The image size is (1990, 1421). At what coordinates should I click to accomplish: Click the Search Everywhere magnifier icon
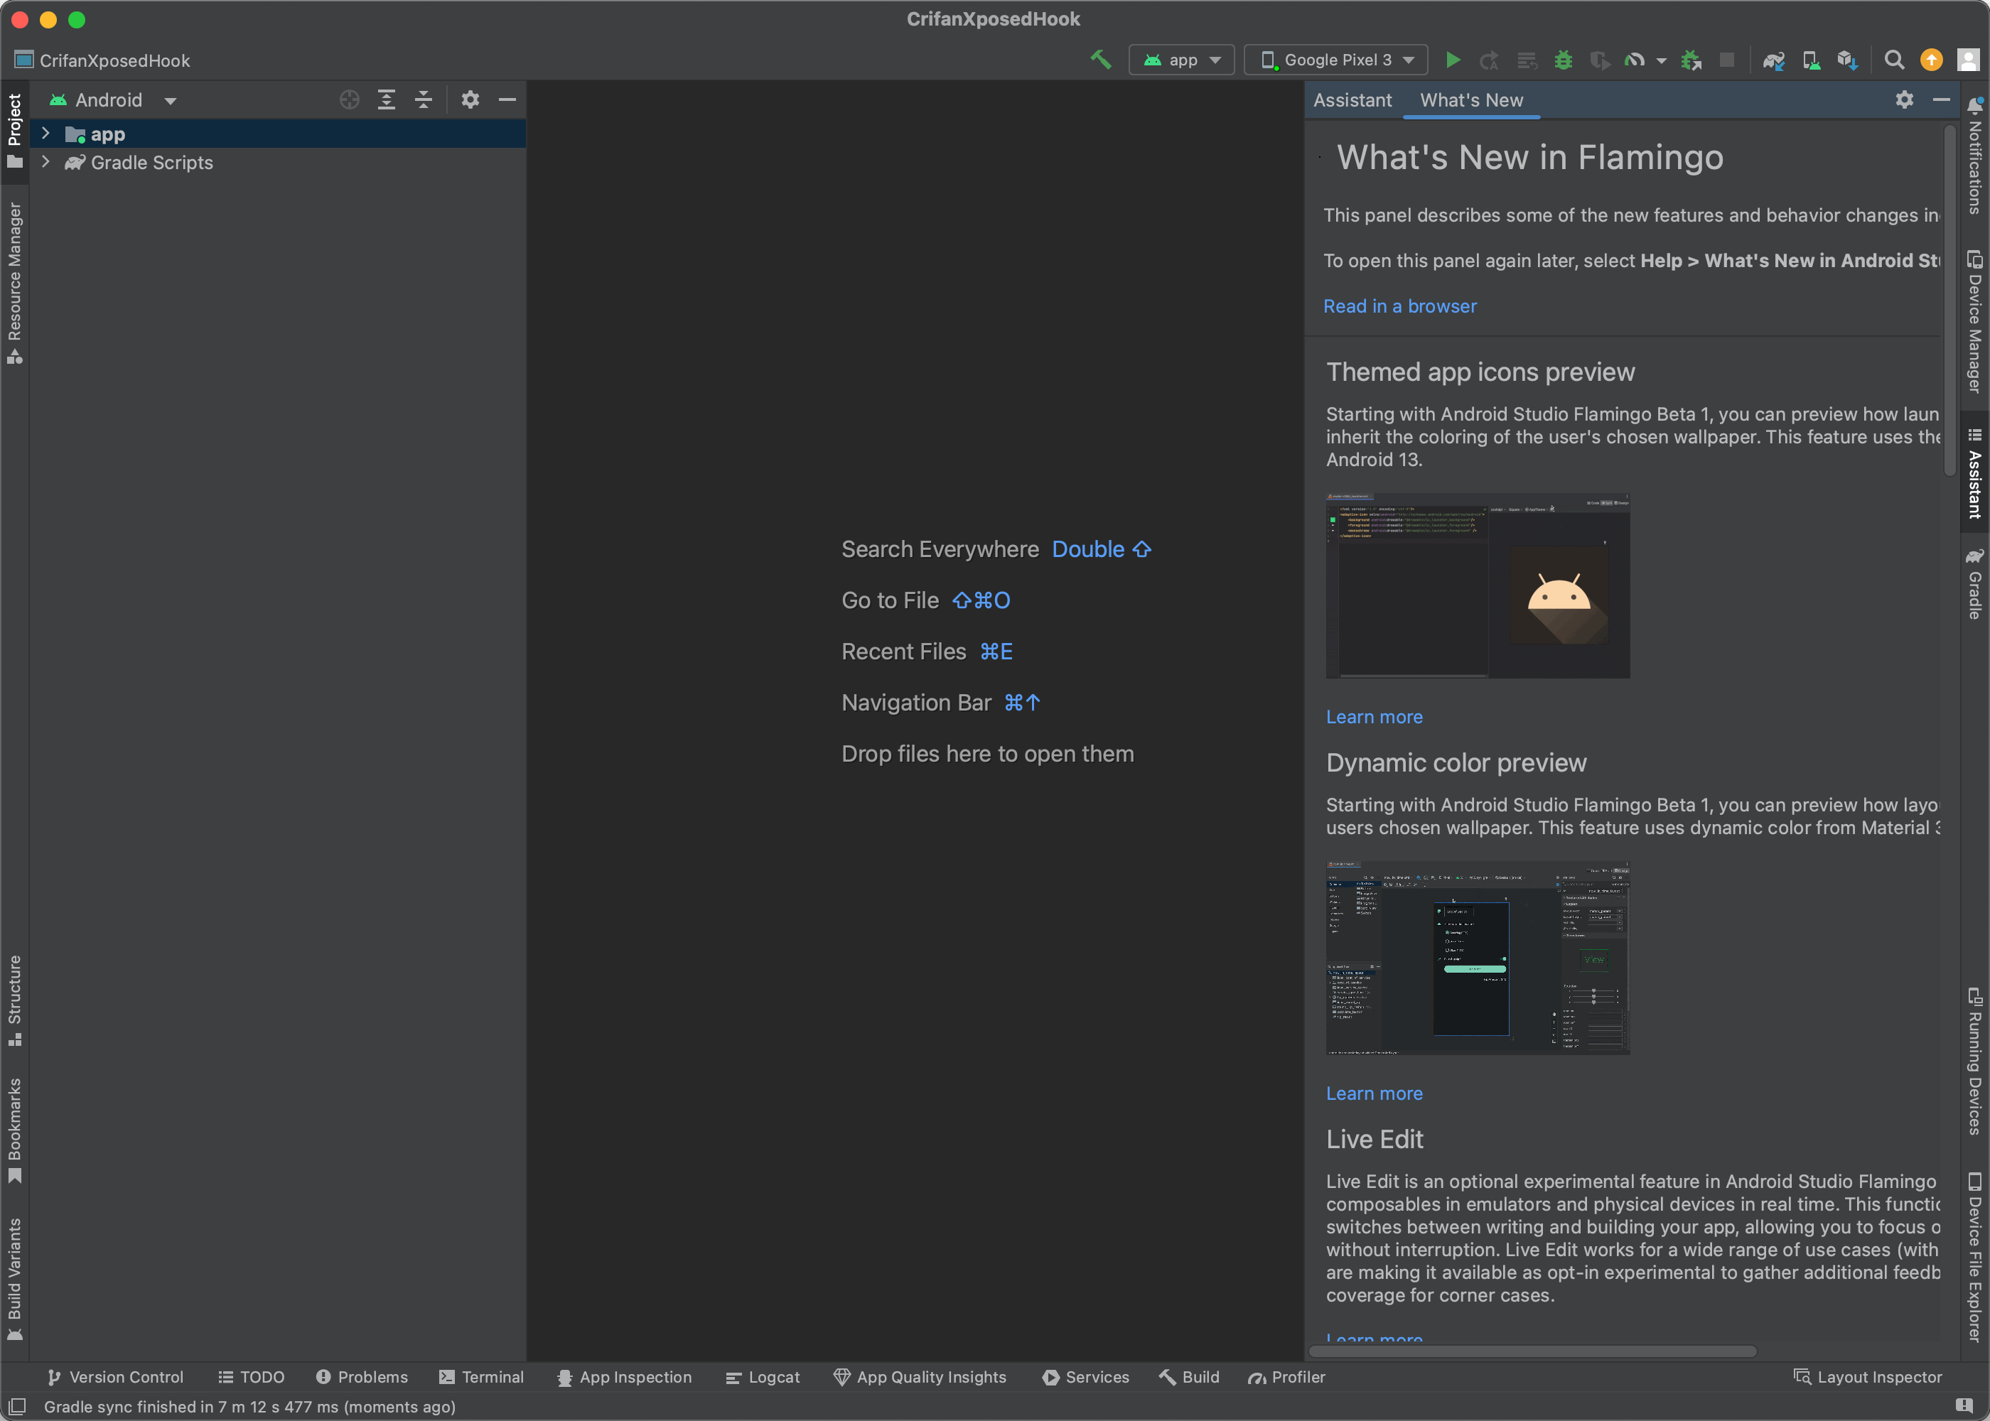1894,60
